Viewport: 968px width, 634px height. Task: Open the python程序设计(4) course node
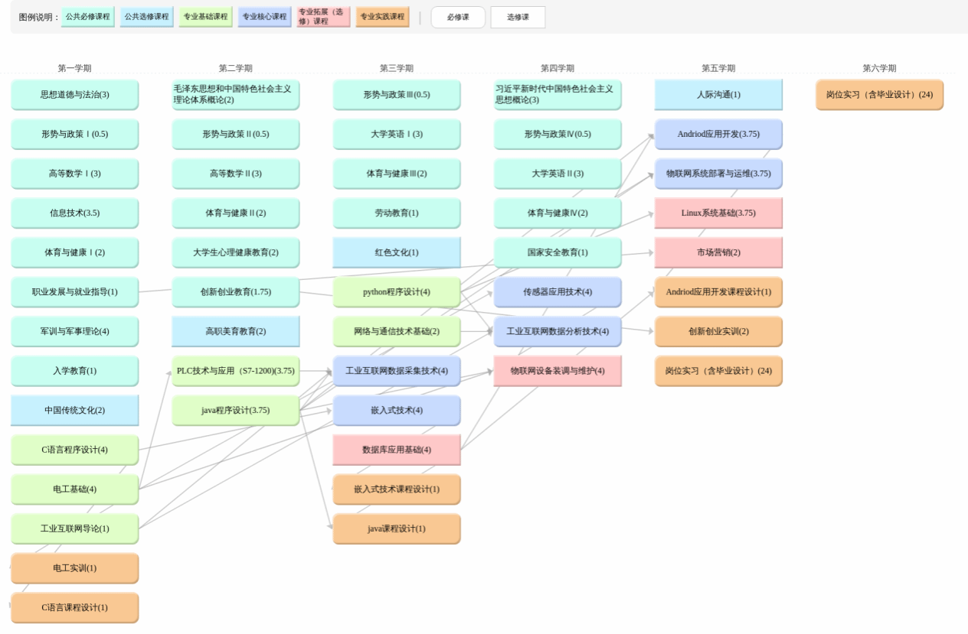point(396,292)
